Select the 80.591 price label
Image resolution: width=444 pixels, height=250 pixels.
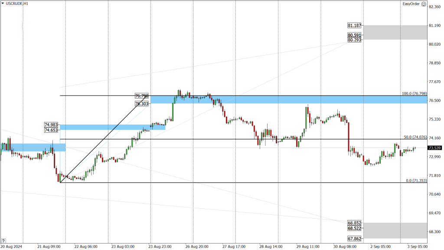pyautogui.click(x=355, y=35)
